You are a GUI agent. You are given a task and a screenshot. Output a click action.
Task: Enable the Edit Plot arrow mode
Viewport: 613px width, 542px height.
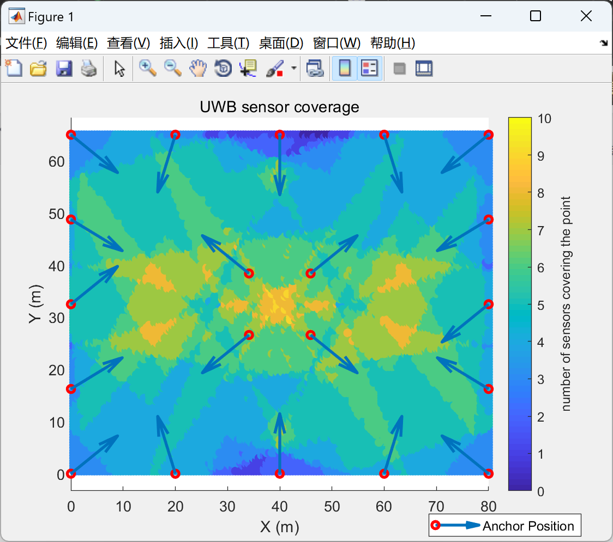[119, 68]
